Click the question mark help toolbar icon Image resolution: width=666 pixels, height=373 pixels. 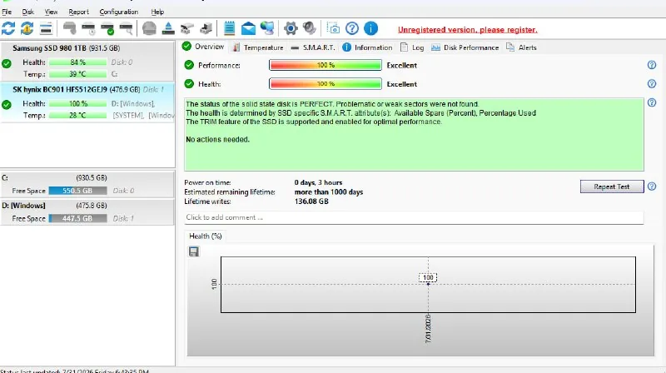[x=352, y=28]
